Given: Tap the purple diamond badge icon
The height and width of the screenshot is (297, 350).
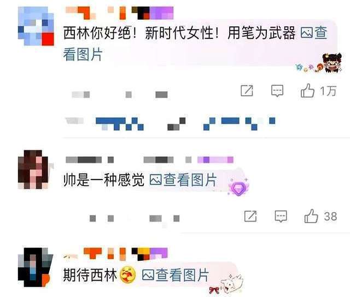Looking at the screenshot, I should point(238,188).
